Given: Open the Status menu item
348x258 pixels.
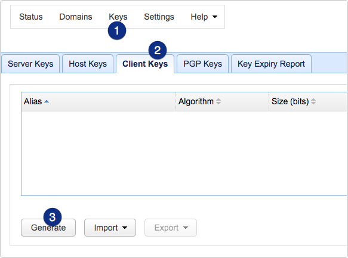Looking at the screenshot, I should [31, 17].
